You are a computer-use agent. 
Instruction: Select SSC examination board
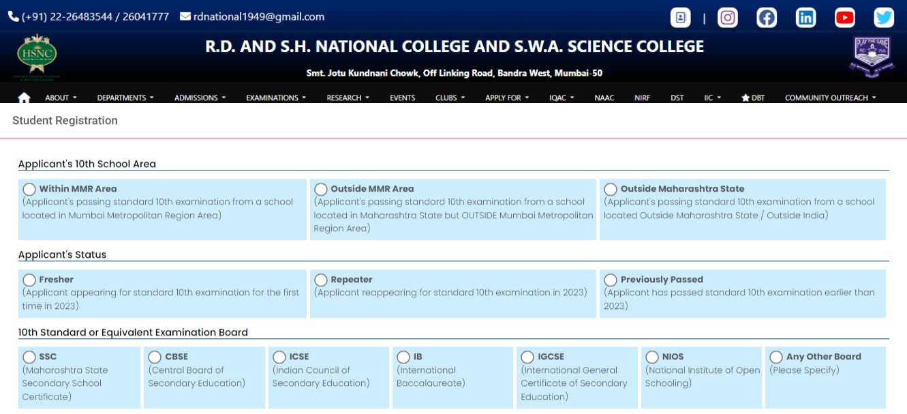[x=29, y=357]
